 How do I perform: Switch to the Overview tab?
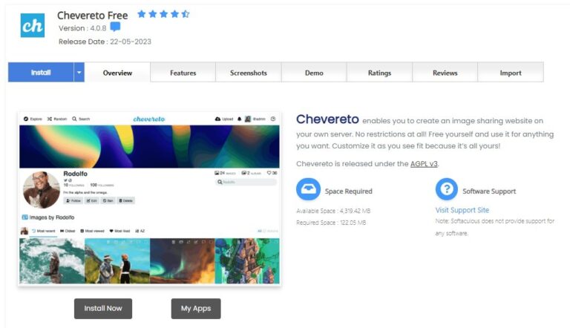point(117,73)
